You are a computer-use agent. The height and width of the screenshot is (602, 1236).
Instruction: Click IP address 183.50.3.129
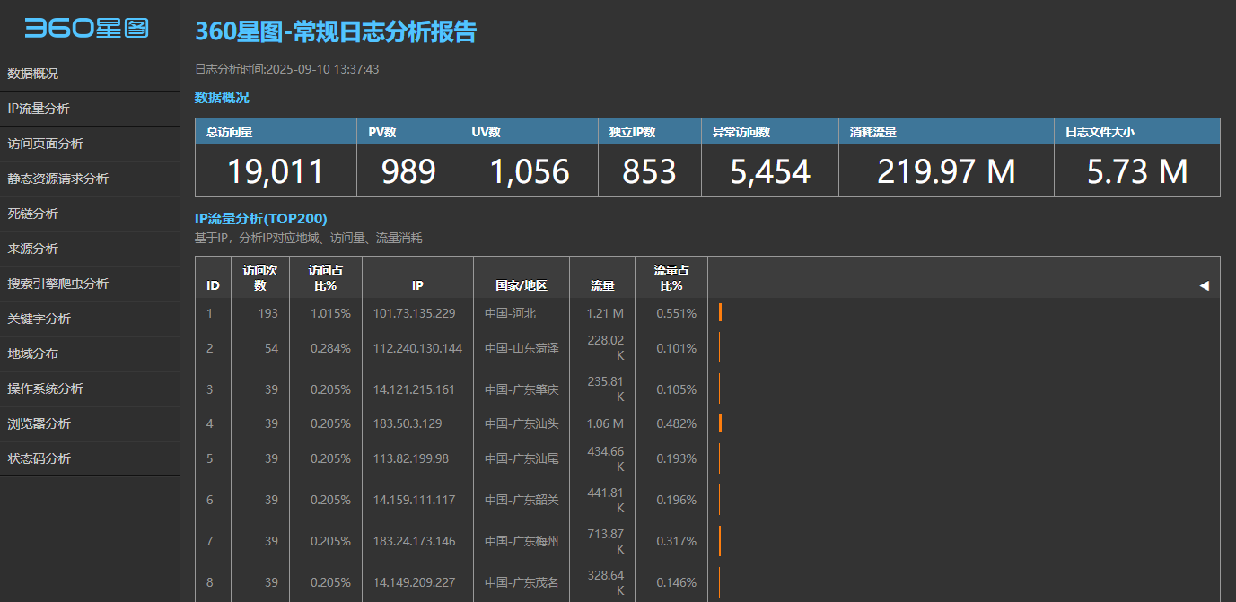tap(408, 423)
